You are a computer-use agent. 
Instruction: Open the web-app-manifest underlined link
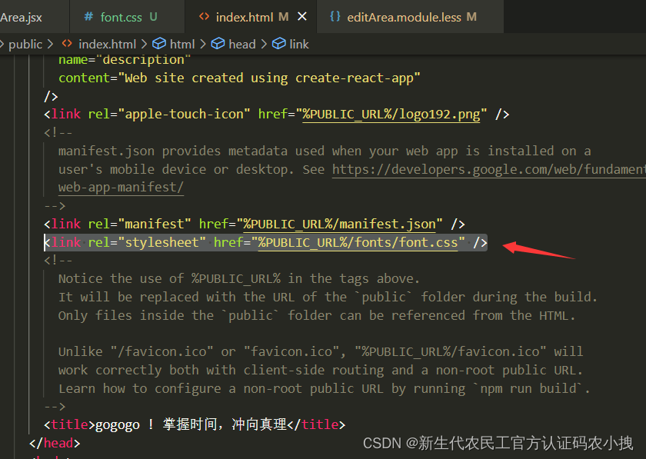[120, 187]
